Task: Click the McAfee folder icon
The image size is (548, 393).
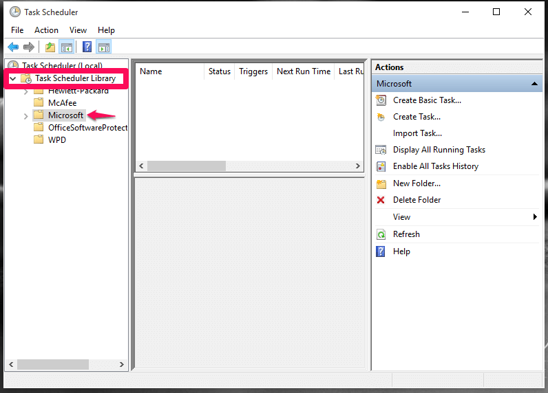Action: tap(39, 102)
